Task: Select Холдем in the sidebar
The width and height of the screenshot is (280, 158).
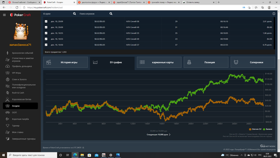Action: coord(20,106)
